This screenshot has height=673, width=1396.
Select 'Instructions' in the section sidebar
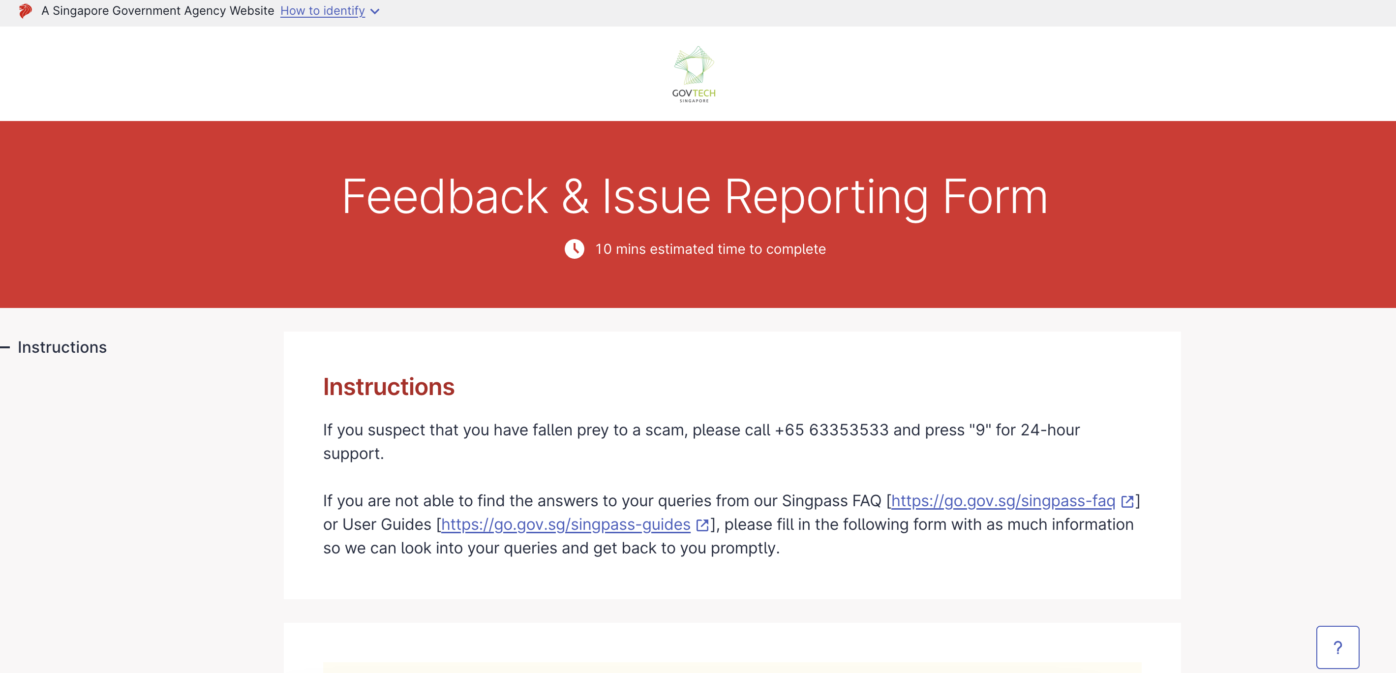tap(62, 347)
